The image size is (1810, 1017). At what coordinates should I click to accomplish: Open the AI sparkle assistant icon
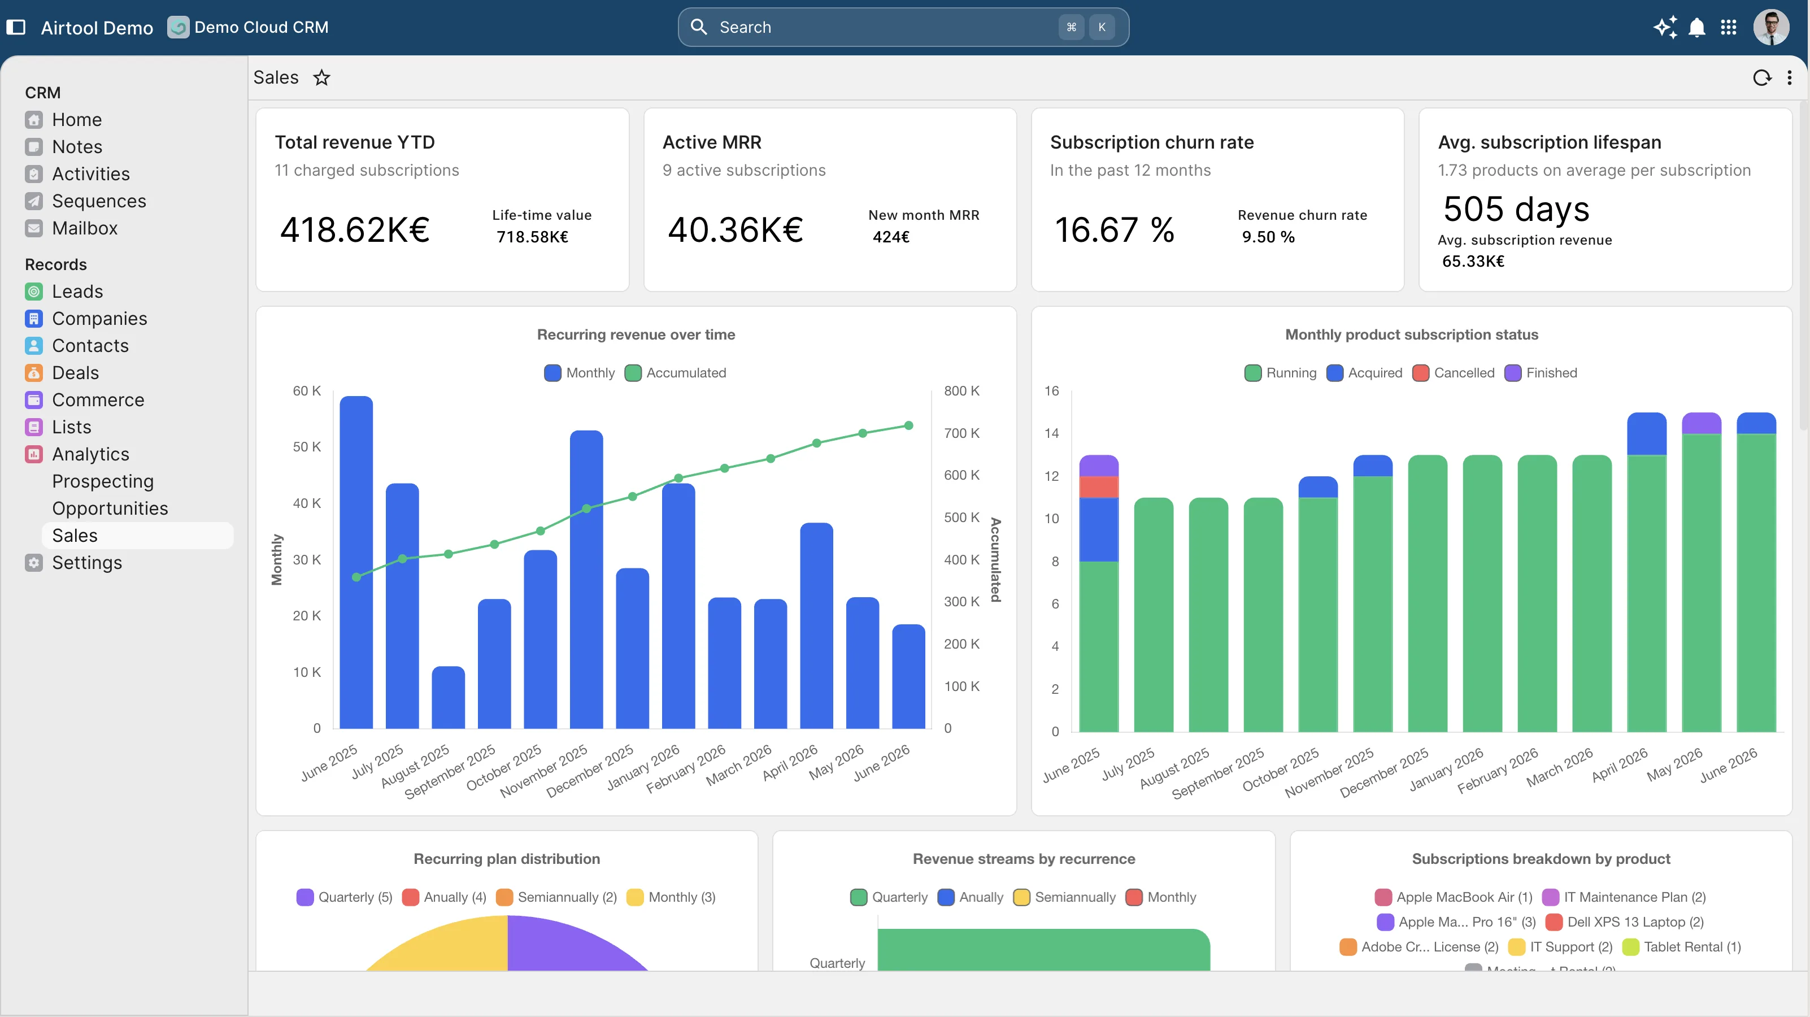[x=1665, y=28]
